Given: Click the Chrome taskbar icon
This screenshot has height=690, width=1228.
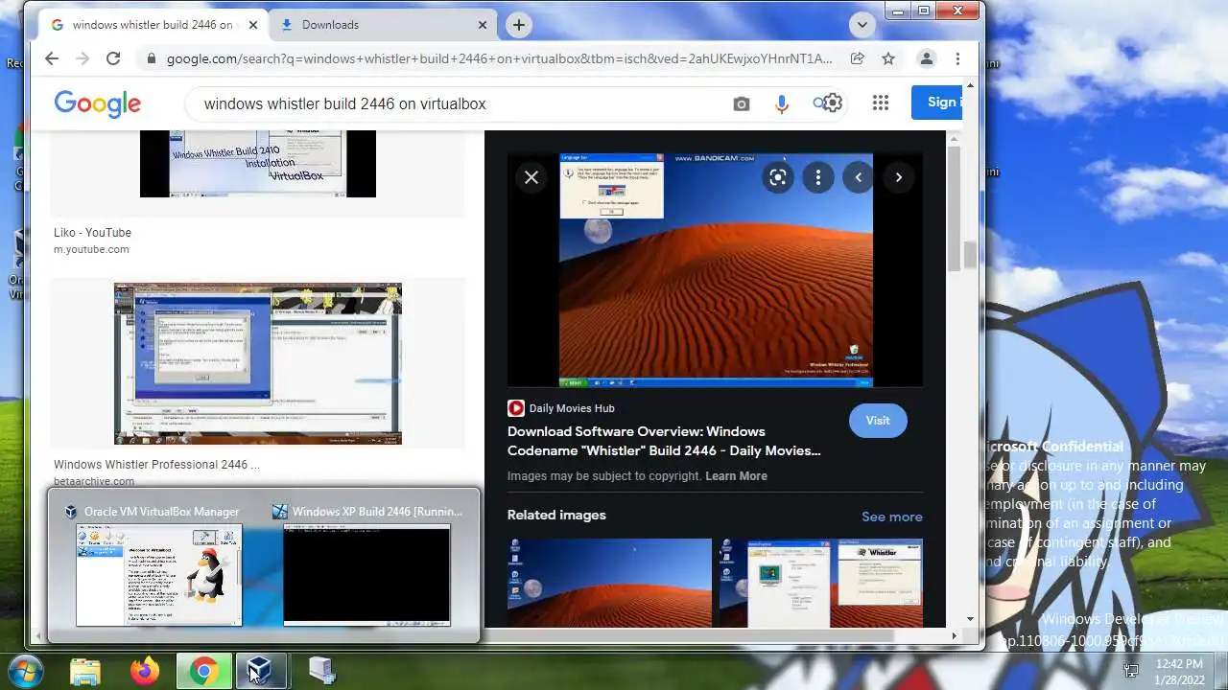Looking at the screenshot, I should [203, 671].
